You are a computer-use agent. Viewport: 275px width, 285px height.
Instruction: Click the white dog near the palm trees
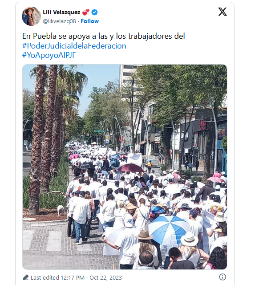coord(61,210)
